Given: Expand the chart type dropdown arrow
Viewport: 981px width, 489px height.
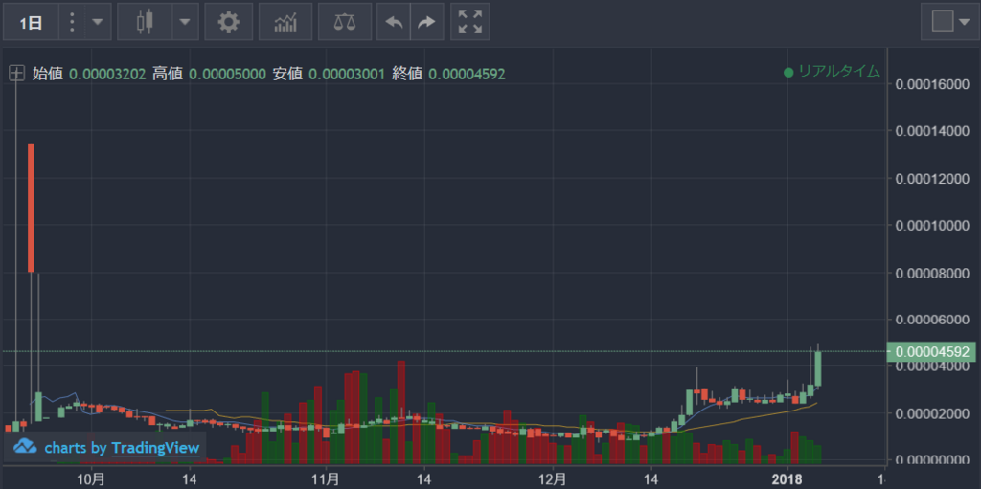Looking at the screenshot, I should point(185,22).
